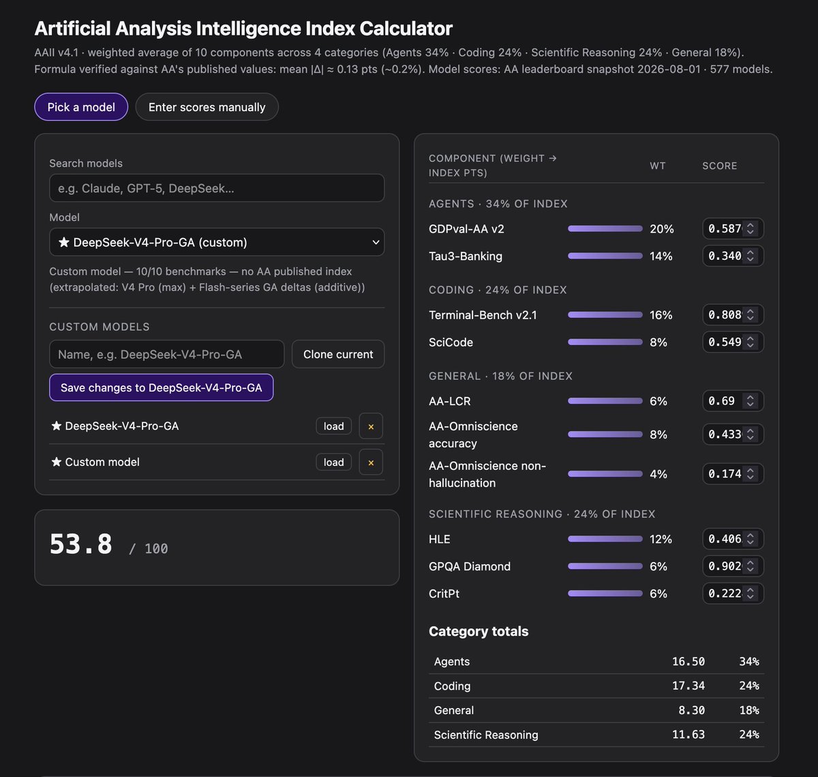Click the Coding category total 17.34
Image resolution: width=818 pixels, height=777 pixels.
688,686
